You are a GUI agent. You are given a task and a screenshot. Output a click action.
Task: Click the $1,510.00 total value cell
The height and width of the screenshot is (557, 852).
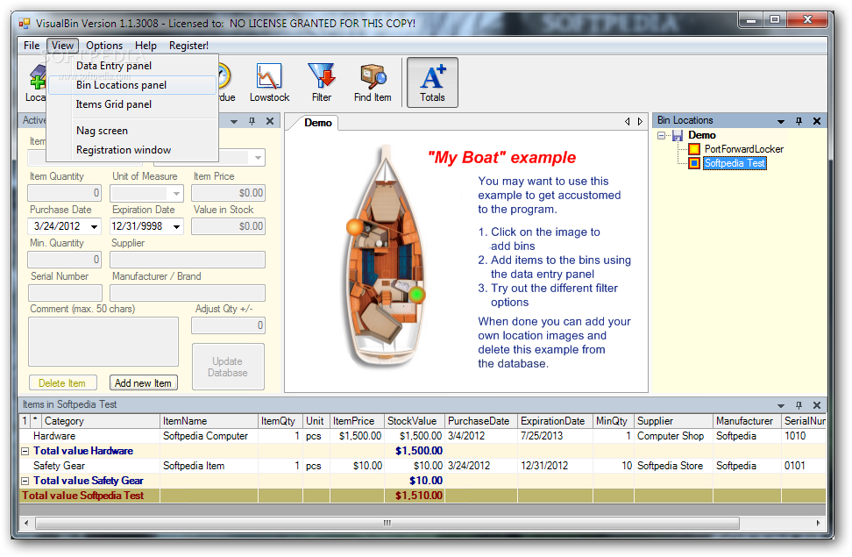pyautogui.click(x=414, y=496)
